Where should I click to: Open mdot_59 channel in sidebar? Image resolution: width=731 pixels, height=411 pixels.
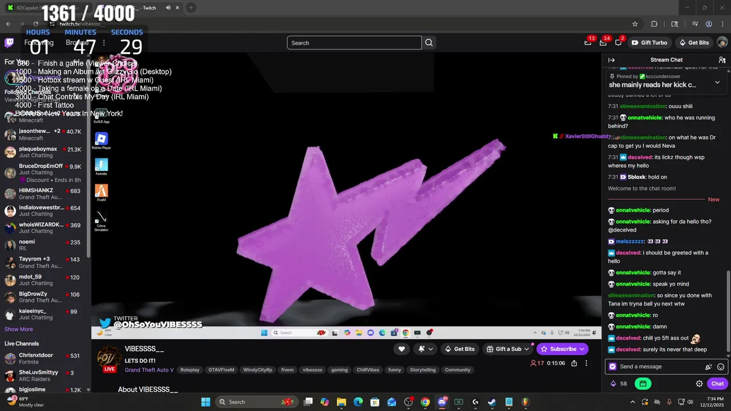(x=43, y=280)
